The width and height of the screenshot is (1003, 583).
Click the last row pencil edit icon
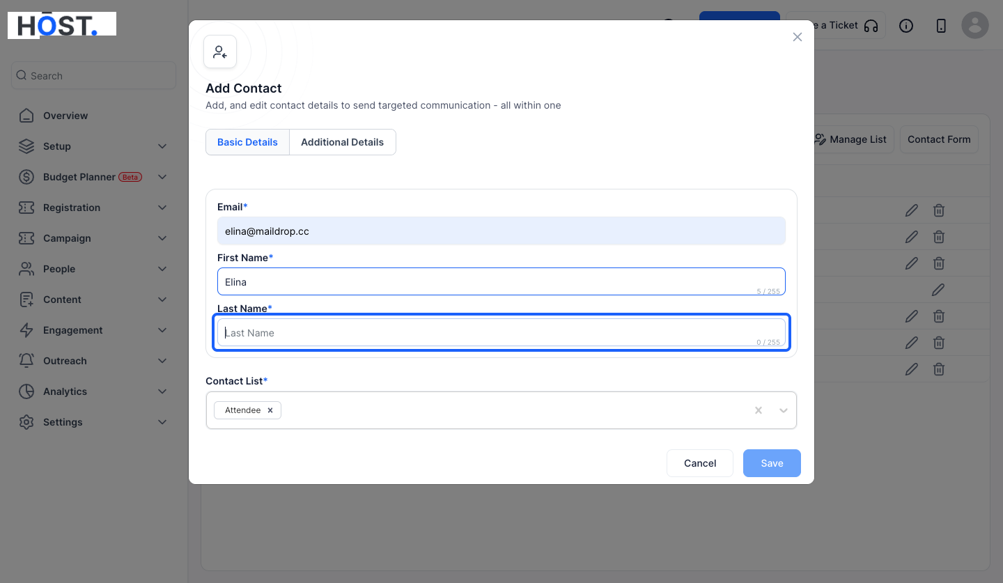tap(912, 369)
